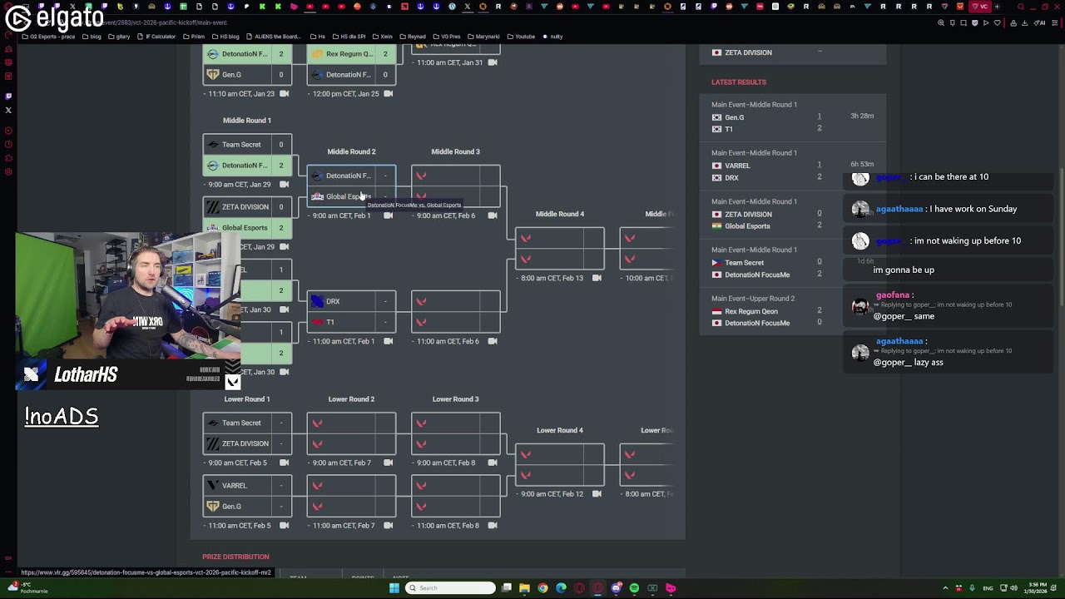Open the Windows Start menu
1065x599 pixels.
pos(394,588)
